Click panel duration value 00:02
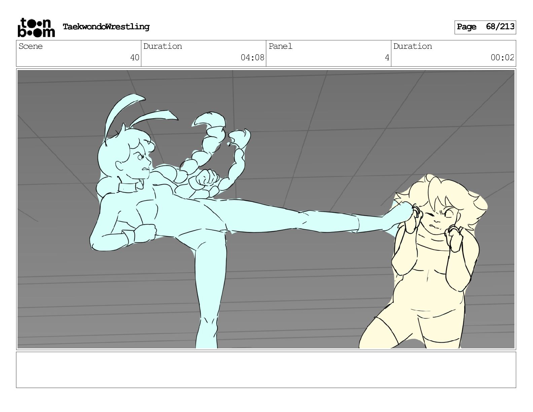Screen dimensions: 533x412 502,58
